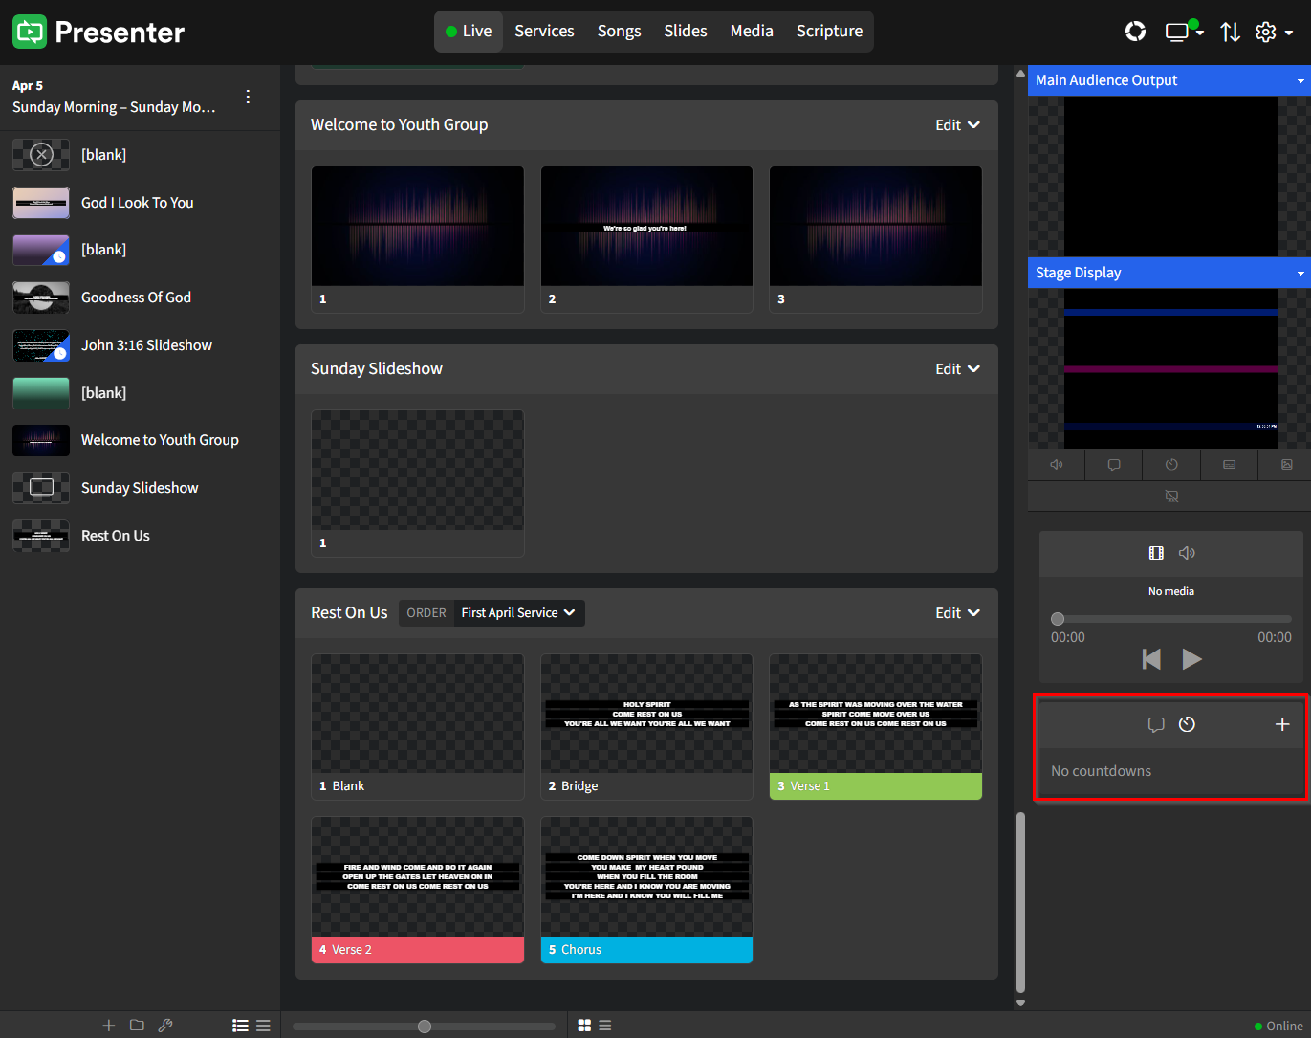Add a new countdown with the plus button

[1282, 724]
